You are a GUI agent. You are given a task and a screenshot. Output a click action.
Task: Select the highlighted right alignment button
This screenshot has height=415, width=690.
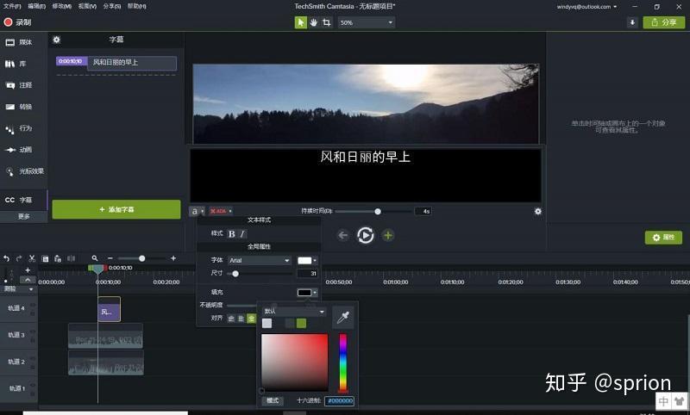(251, 319)
